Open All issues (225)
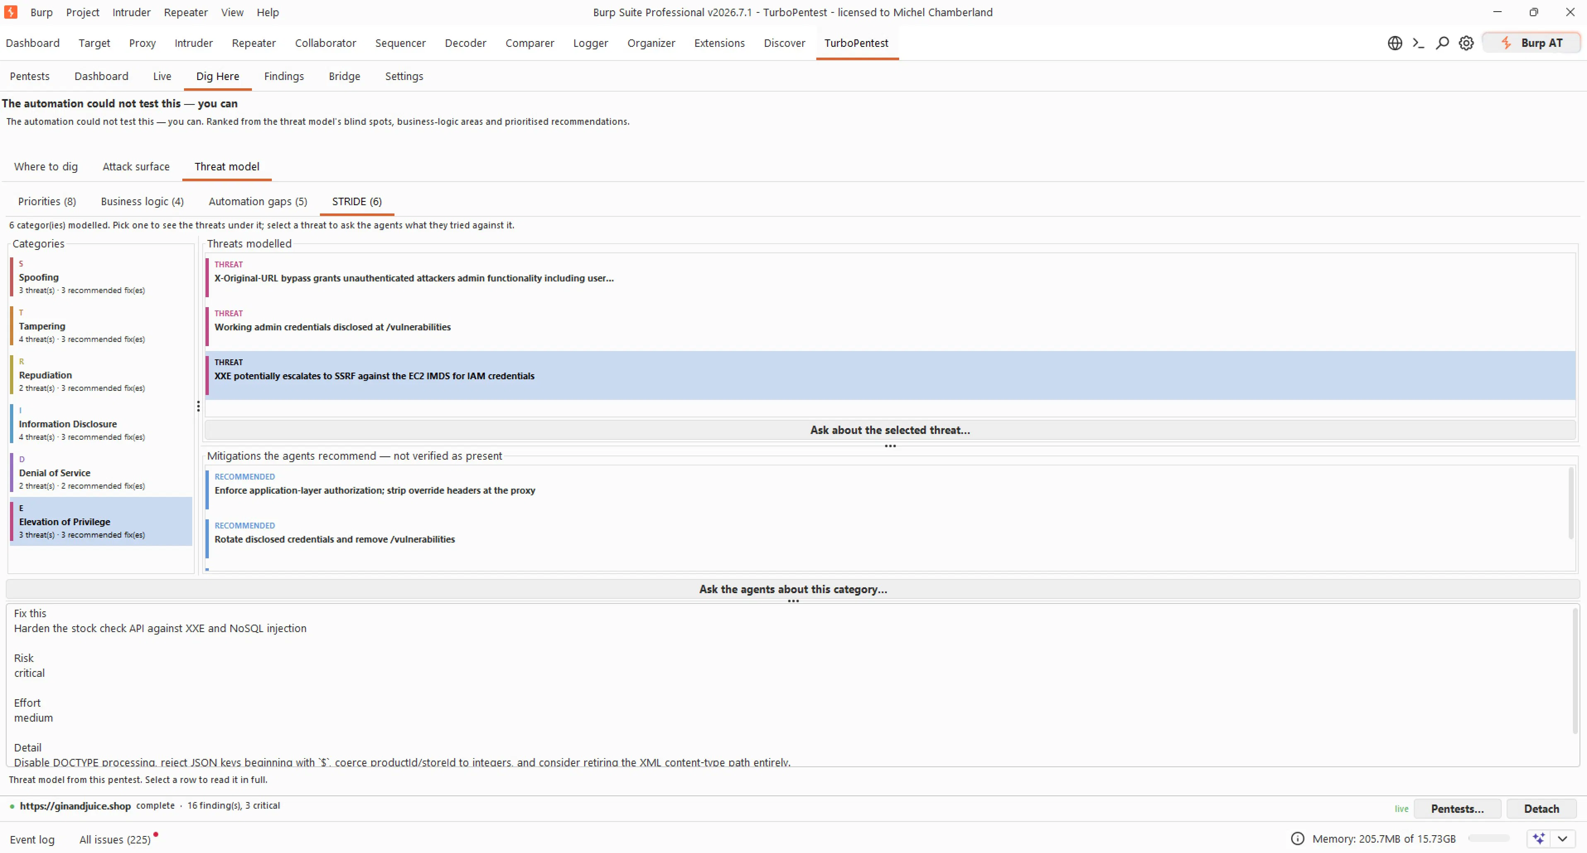 115,839
